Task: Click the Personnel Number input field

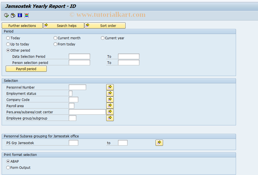Action: coord(77,87)
